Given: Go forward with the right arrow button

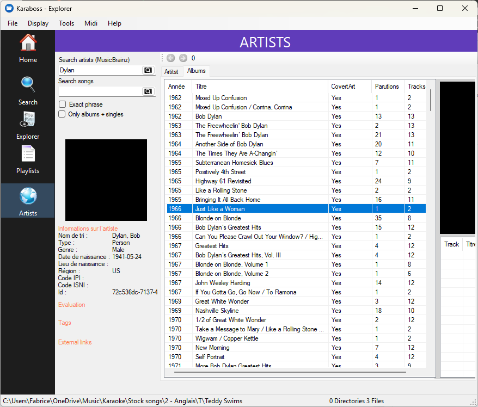Looking at the screenshot, I should [x=183, y=58].
